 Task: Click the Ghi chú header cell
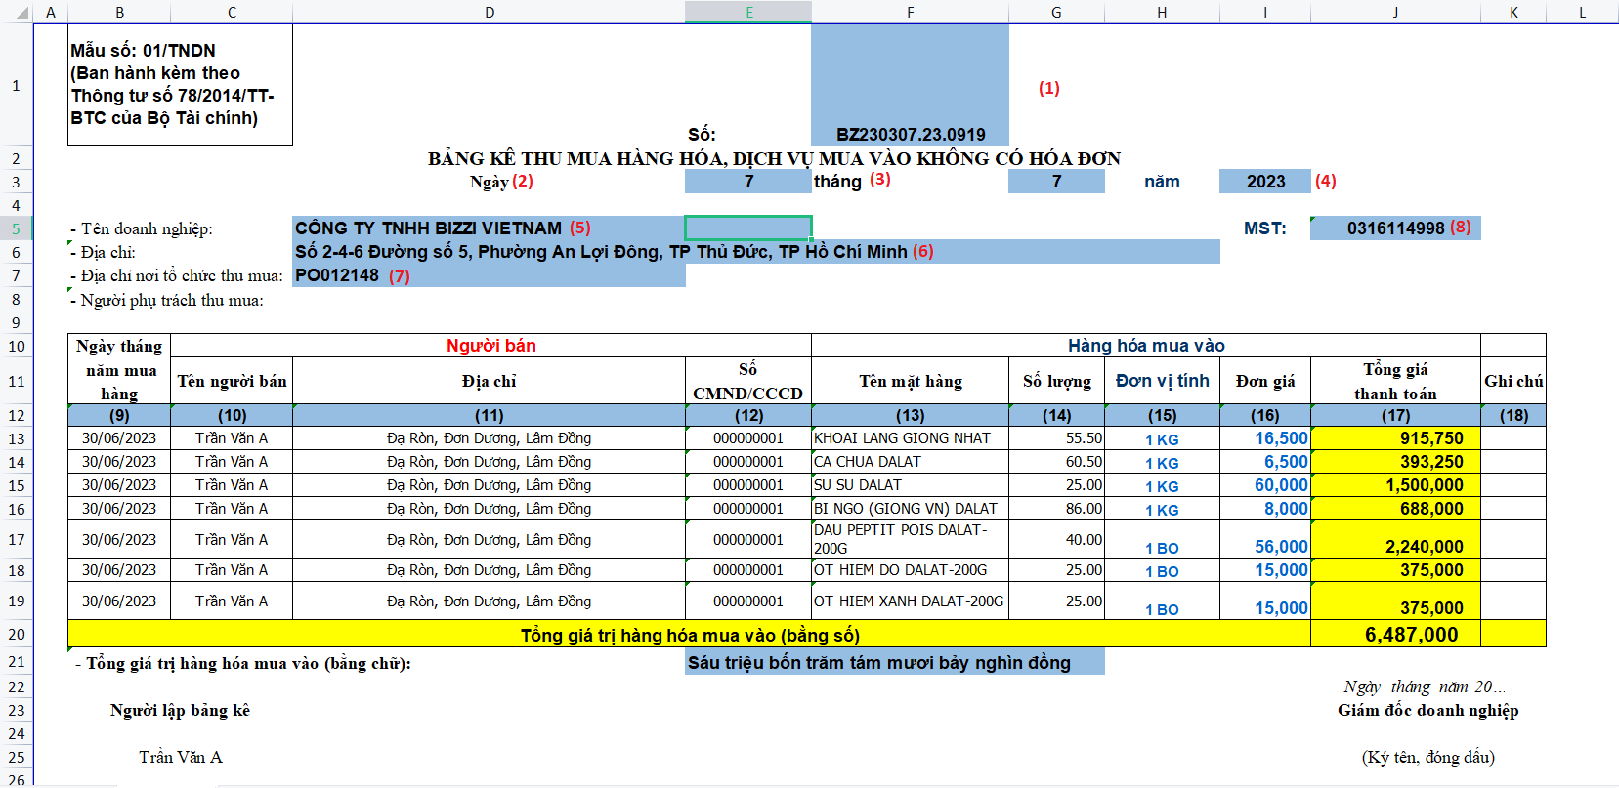tap(1512, 381)
